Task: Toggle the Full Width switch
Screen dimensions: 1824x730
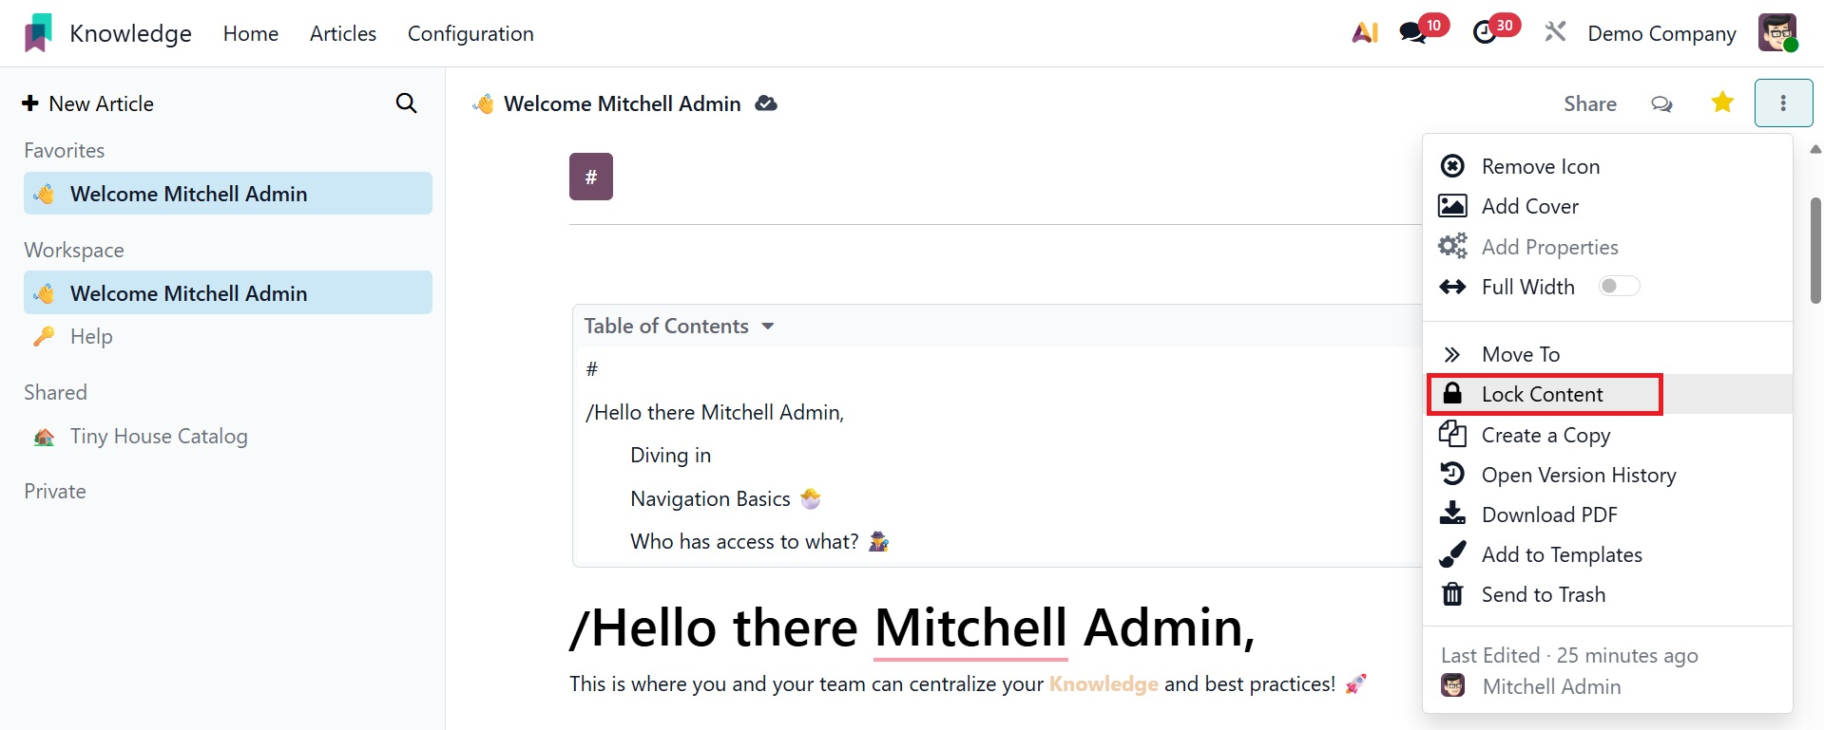Action: pos(1619,287)
